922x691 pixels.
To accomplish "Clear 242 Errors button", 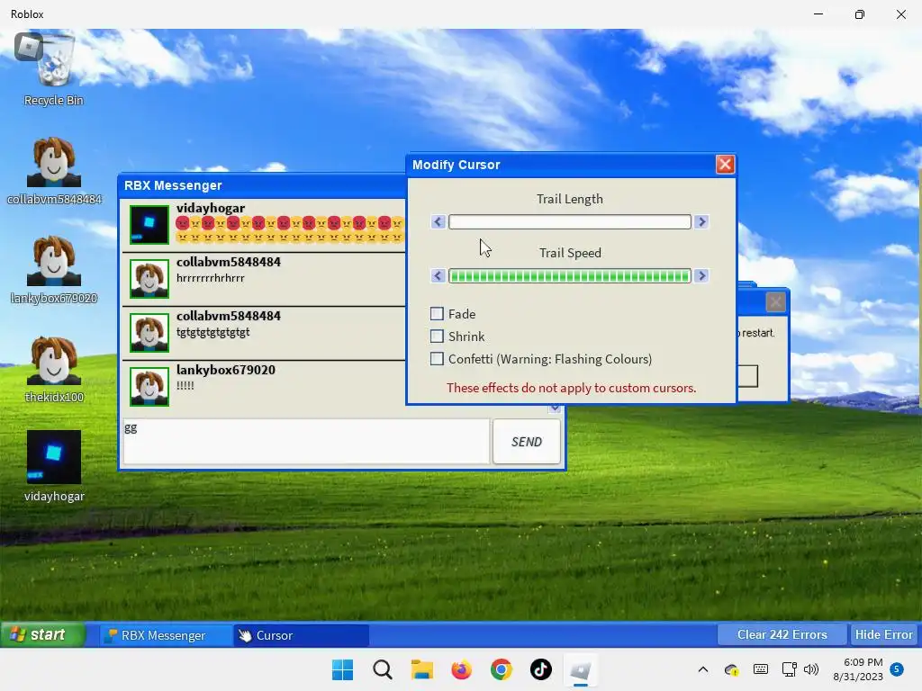I will point(782,634).
